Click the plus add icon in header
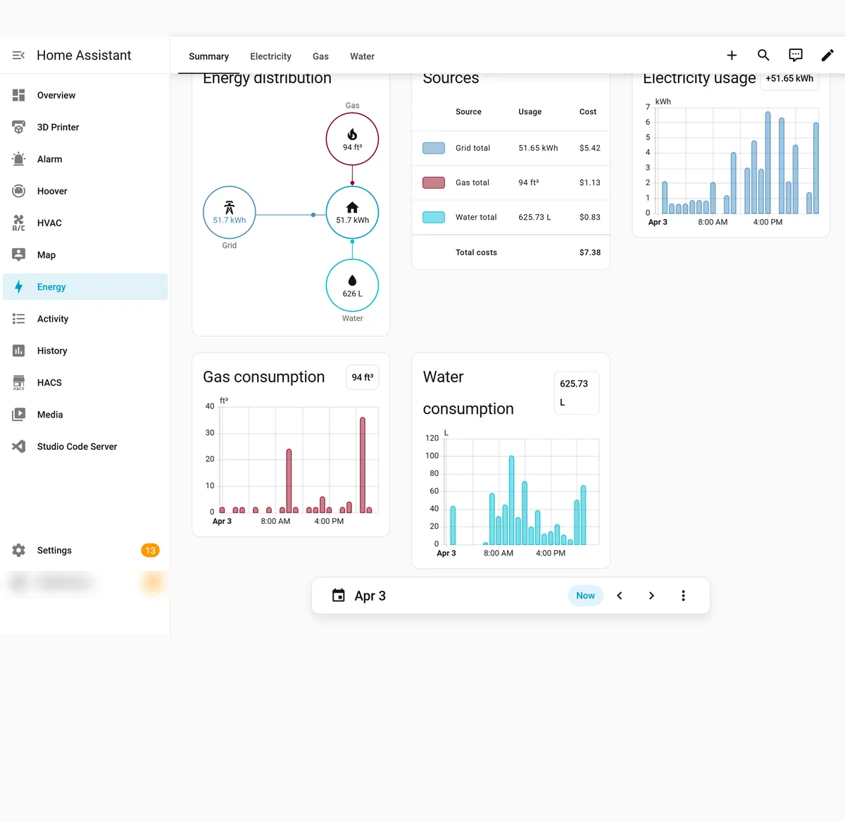845x821 pixels. (732, 55)
